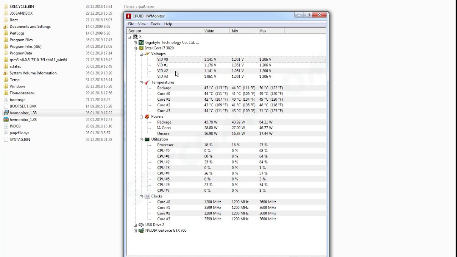Collapse the Voltages group
457x257 pixels.
(x=141, y=54)
